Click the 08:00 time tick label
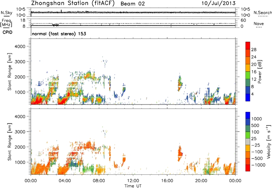Viewport: 272px width, 188px height. (x=99, y=181)
